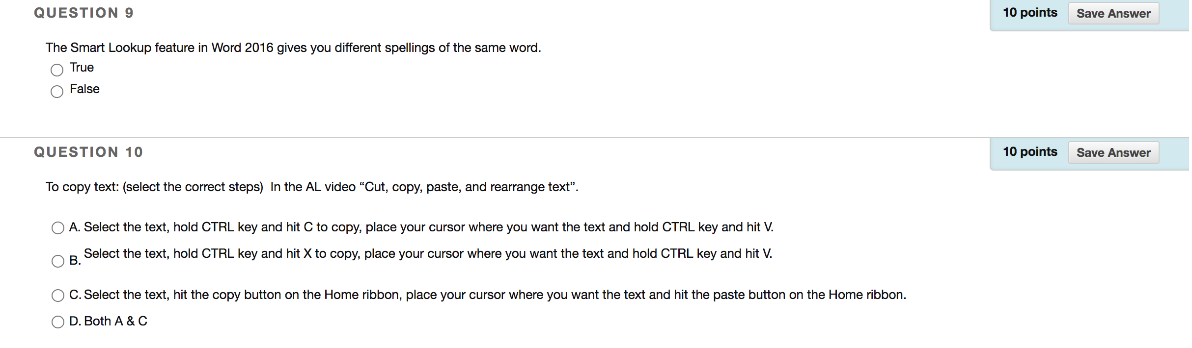This screenshot has height=348, width=1192.
Task: Save Answer for Question 9
Action: pos(1113,13)
